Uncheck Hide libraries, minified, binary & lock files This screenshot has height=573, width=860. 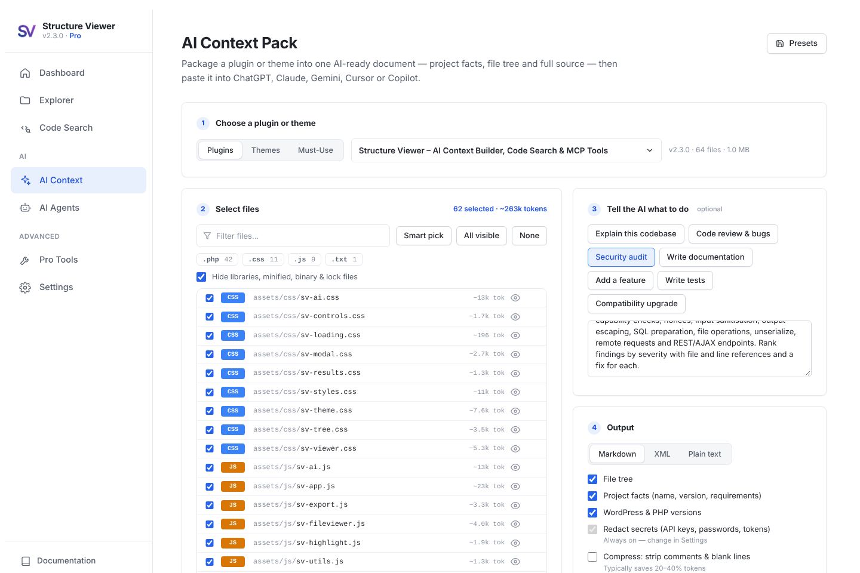point(201,277)
